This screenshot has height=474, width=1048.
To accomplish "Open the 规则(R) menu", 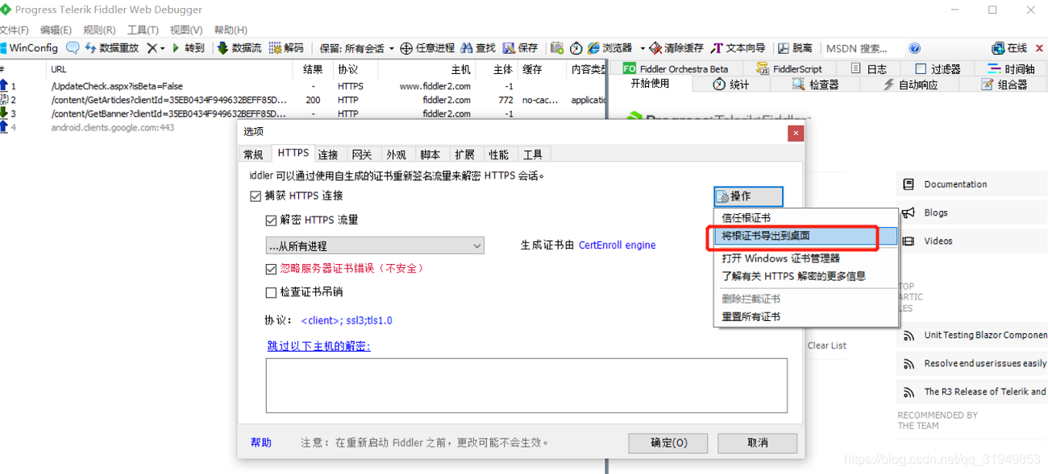I will pyautogui.click(x=99, y=30).
